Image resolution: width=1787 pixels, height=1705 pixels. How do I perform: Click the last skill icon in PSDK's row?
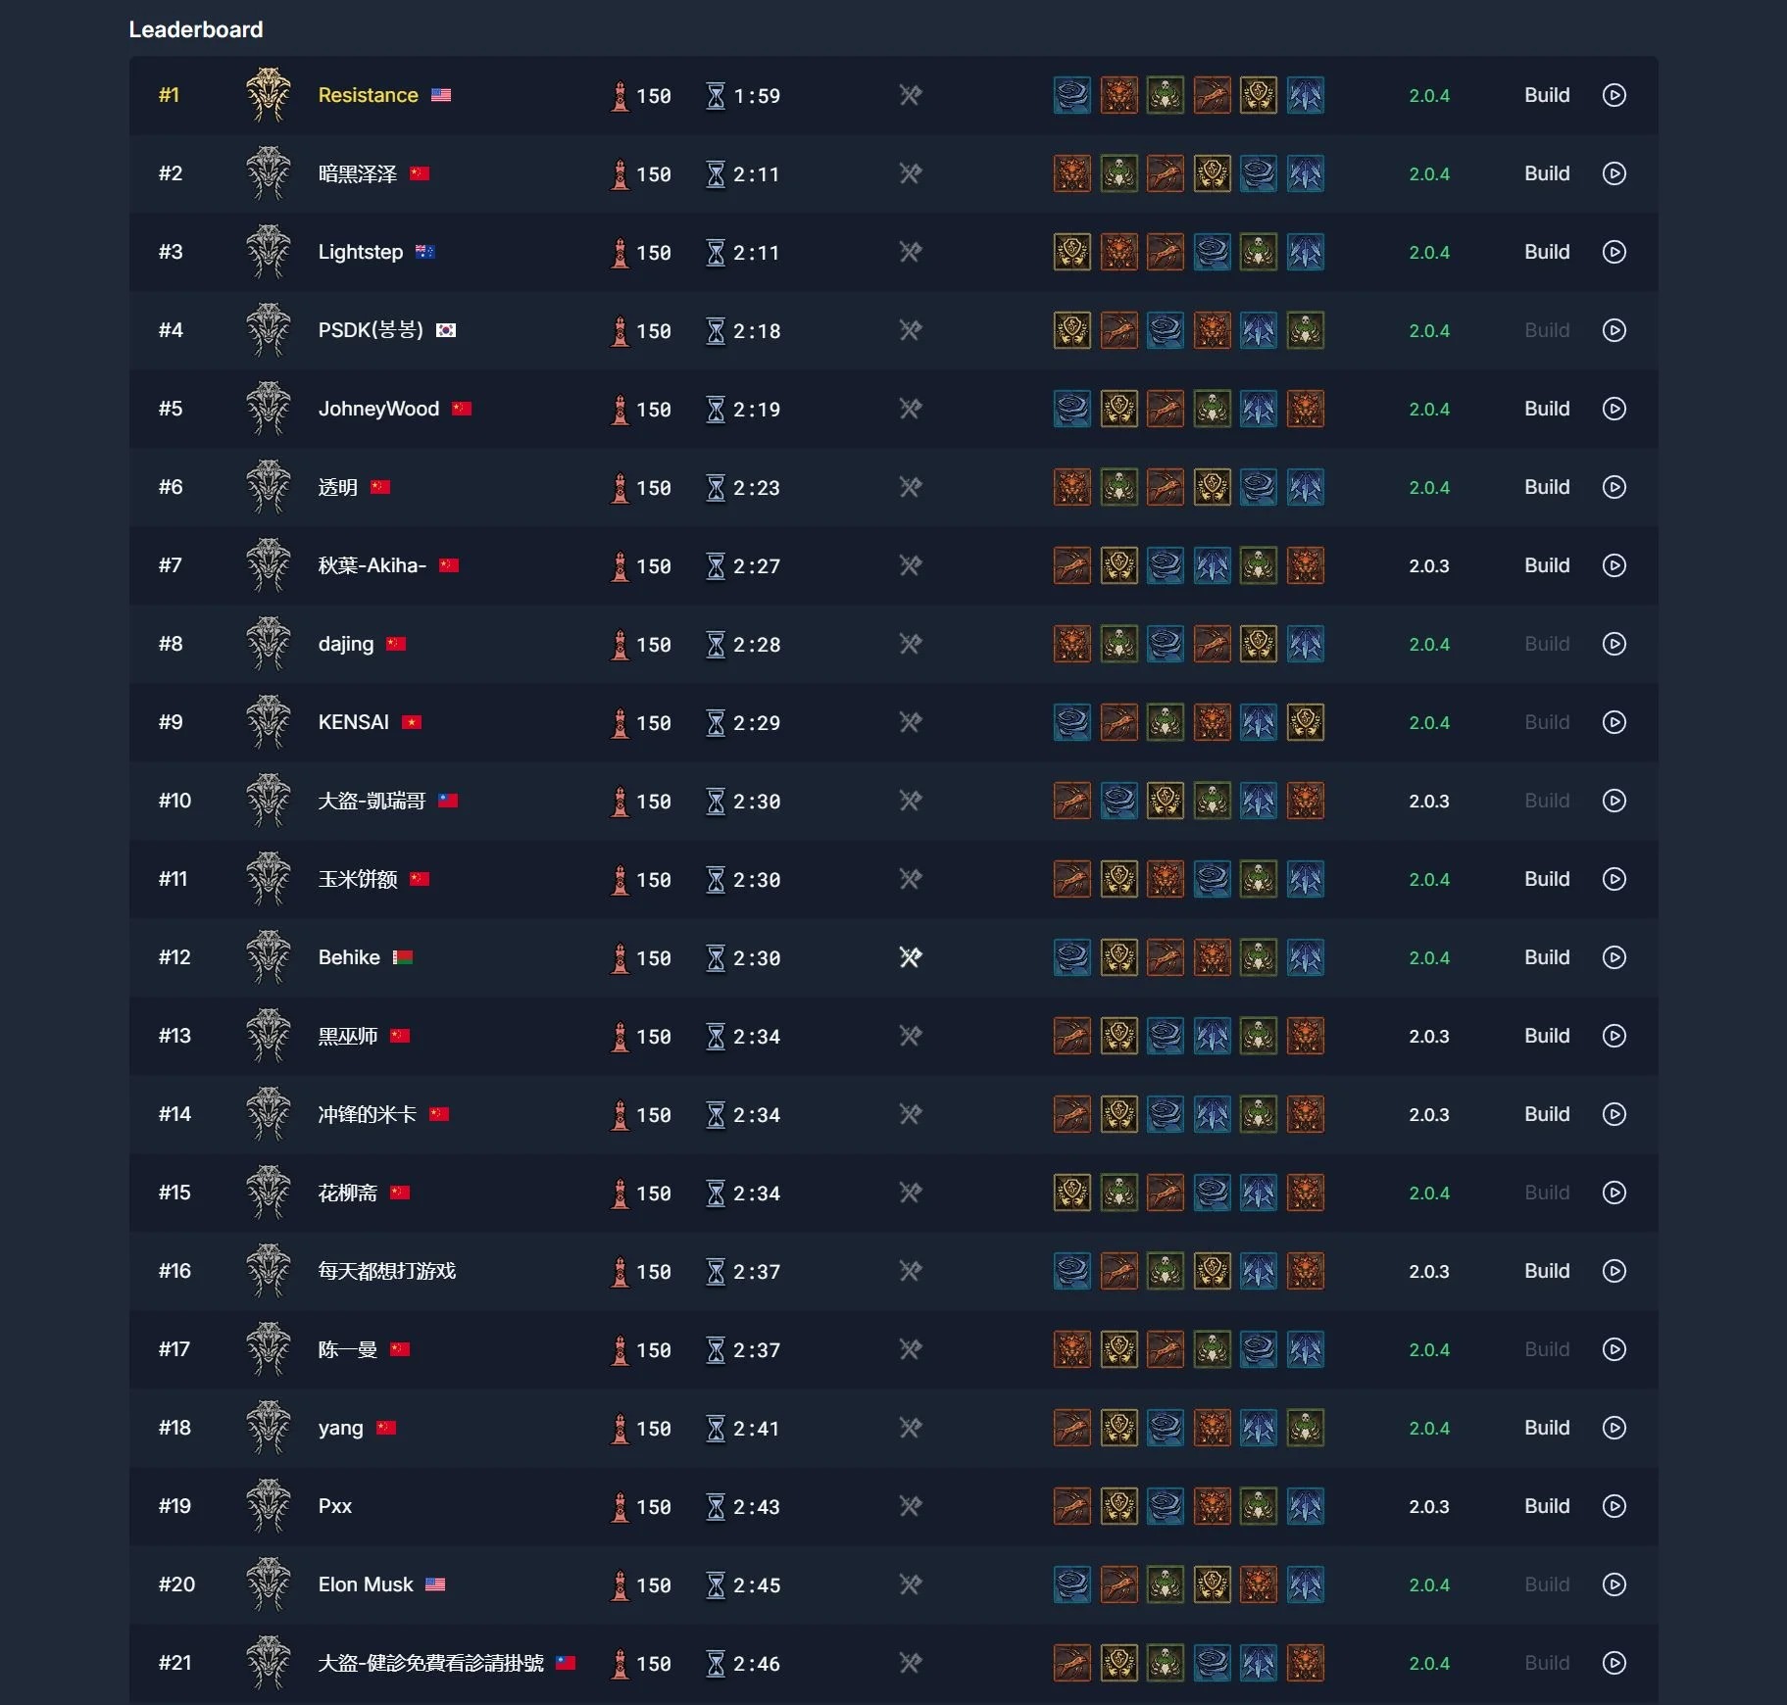coord(1305,330)
